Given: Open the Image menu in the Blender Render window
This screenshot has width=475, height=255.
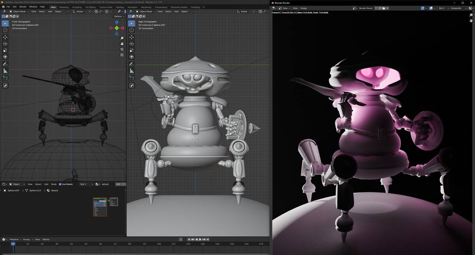Looking at the screenshot, I should tap(304, 8).
